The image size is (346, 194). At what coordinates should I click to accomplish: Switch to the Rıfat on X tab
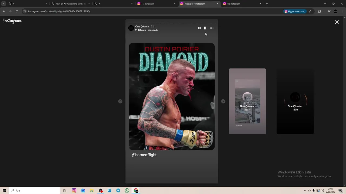(x=70, y=4)
